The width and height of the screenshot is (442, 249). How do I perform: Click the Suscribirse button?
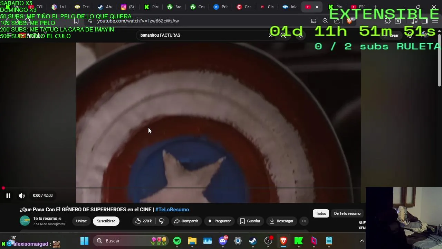pyautogui.click(x=106, y=221)
